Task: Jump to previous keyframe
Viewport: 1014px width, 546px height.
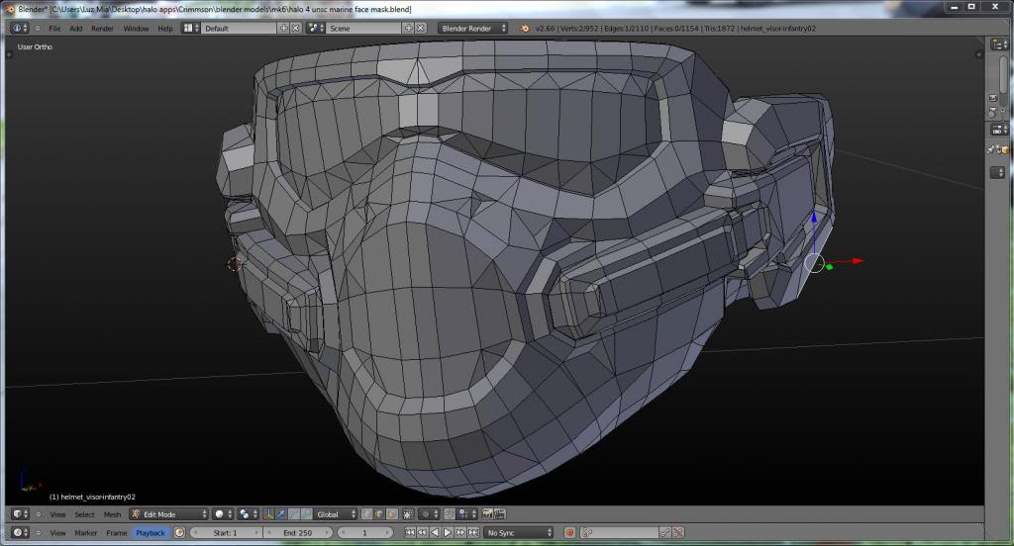Action: click(422, 533)
